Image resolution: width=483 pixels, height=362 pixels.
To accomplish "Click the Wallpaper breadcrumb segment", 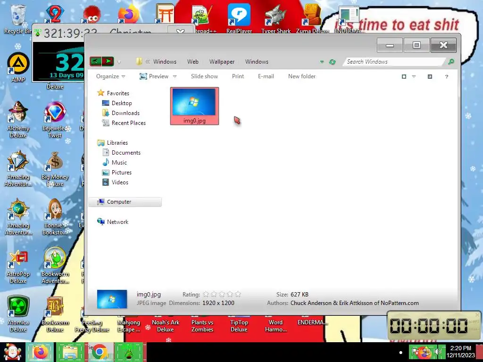I will tap(222, 62).
